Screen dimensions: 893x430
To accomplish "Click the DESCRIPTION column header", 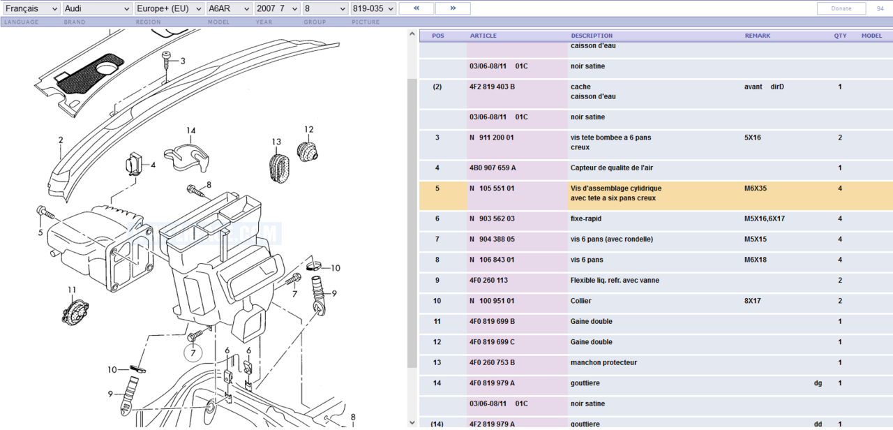I will [592, 36].
